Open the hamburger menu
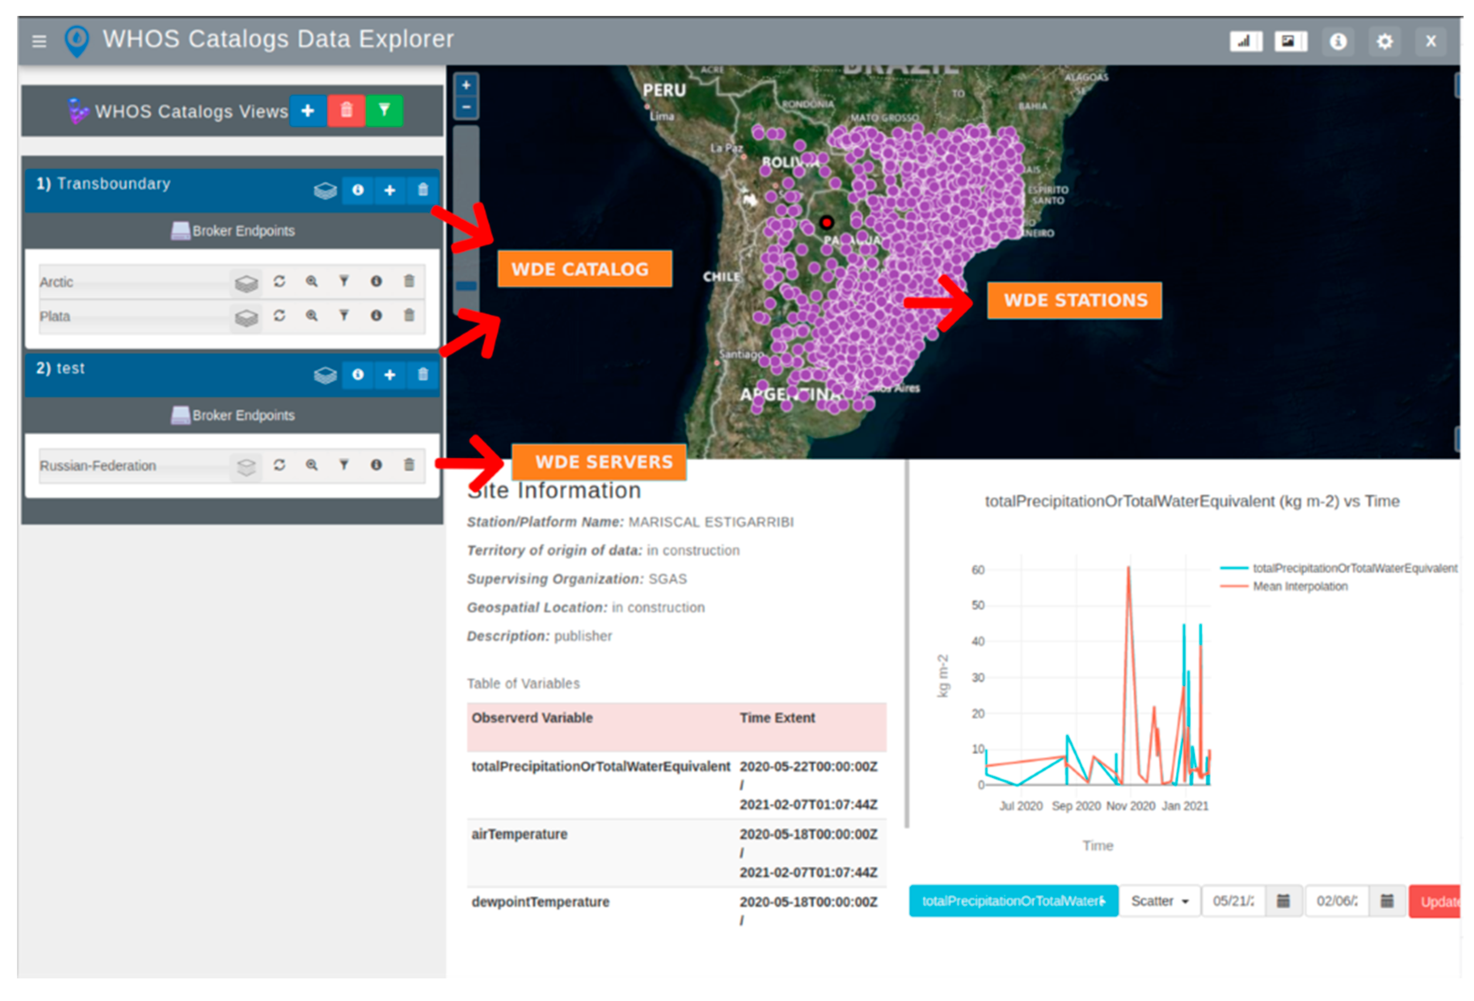The image size is (1474, 1001). point(39,42)
